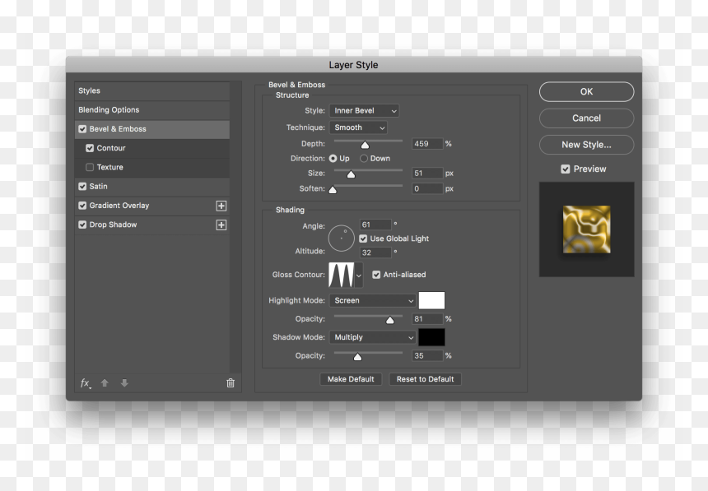This screenshot has height=491, width=708.
Task: Click highlight Opacity field showing 81
Action: tap(427, 319)
